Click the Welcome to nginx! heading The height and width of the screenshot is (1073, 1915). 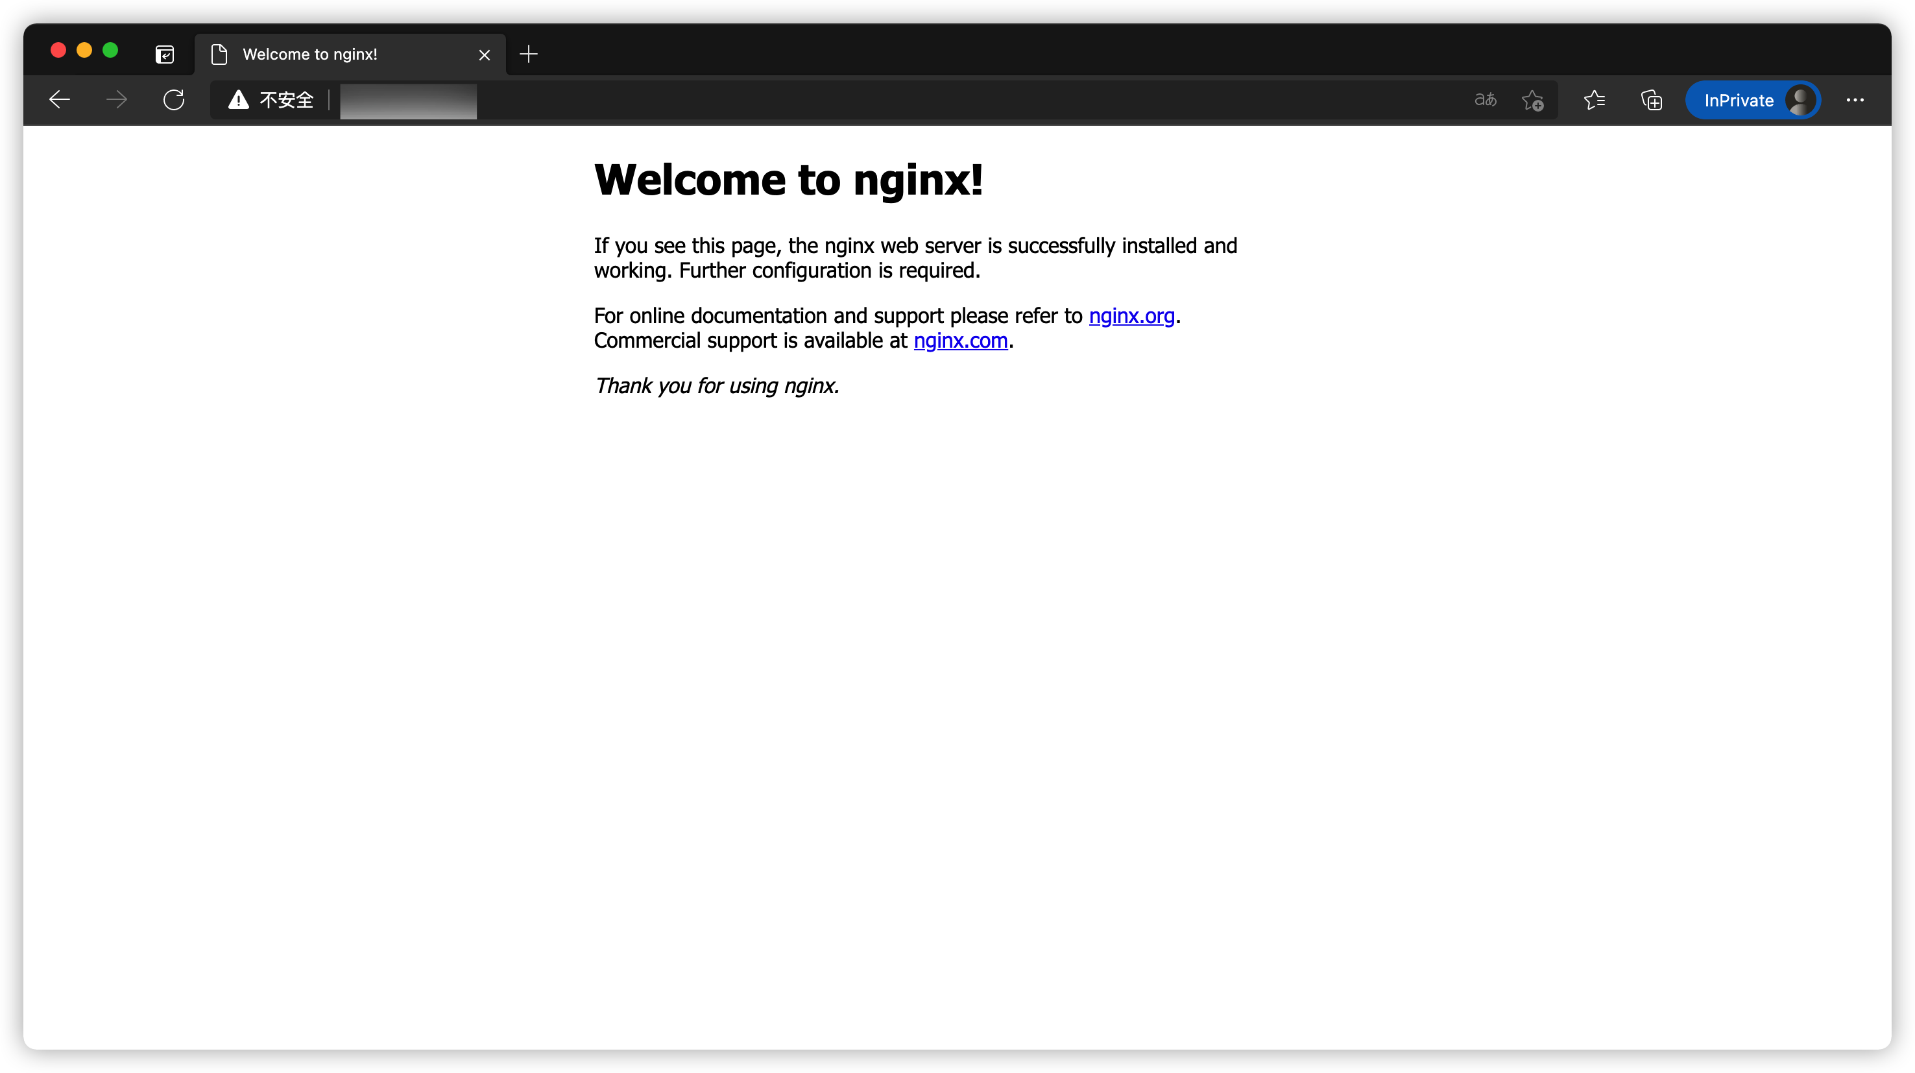pyautogui.click(x=789, y=180)
